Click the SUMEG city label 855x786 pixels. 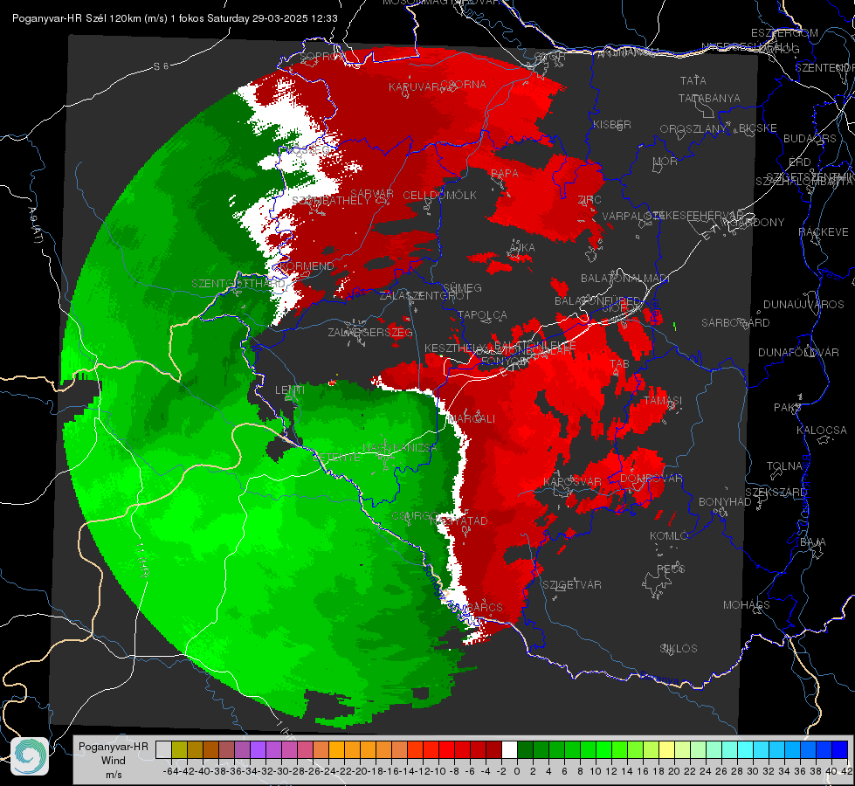[x=462, y=287]
